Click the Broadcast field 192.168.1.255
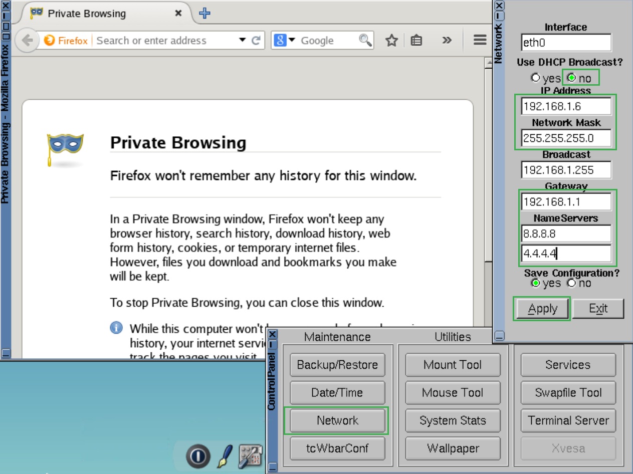Screen dimensions: 633x474 click(566, 170)
